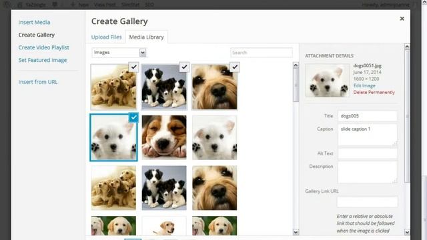
Task: Open Insert from URL option
Action: pos(38,82)
